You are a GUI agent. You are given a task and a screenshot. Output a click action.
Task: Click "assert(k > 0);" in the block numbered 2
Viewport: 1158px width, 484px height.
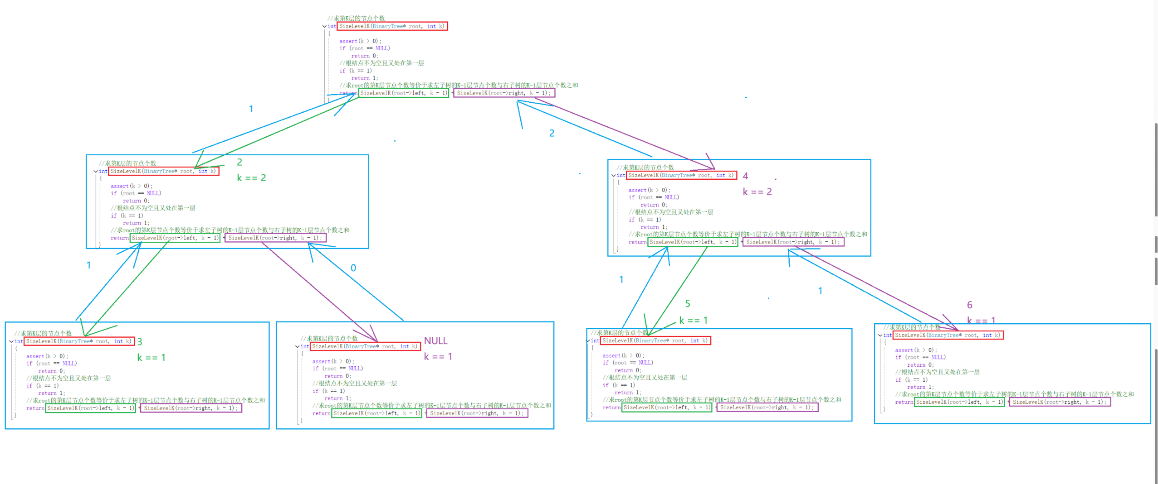[x=132, y=186]
